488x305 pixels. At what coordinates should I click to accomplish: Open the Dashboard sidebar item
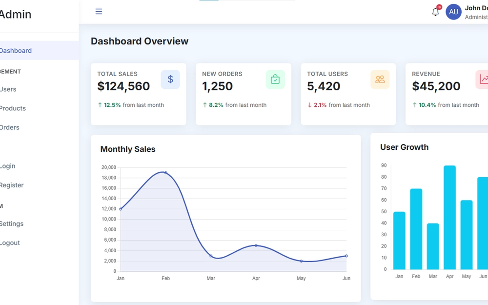[x=15, y=50]
